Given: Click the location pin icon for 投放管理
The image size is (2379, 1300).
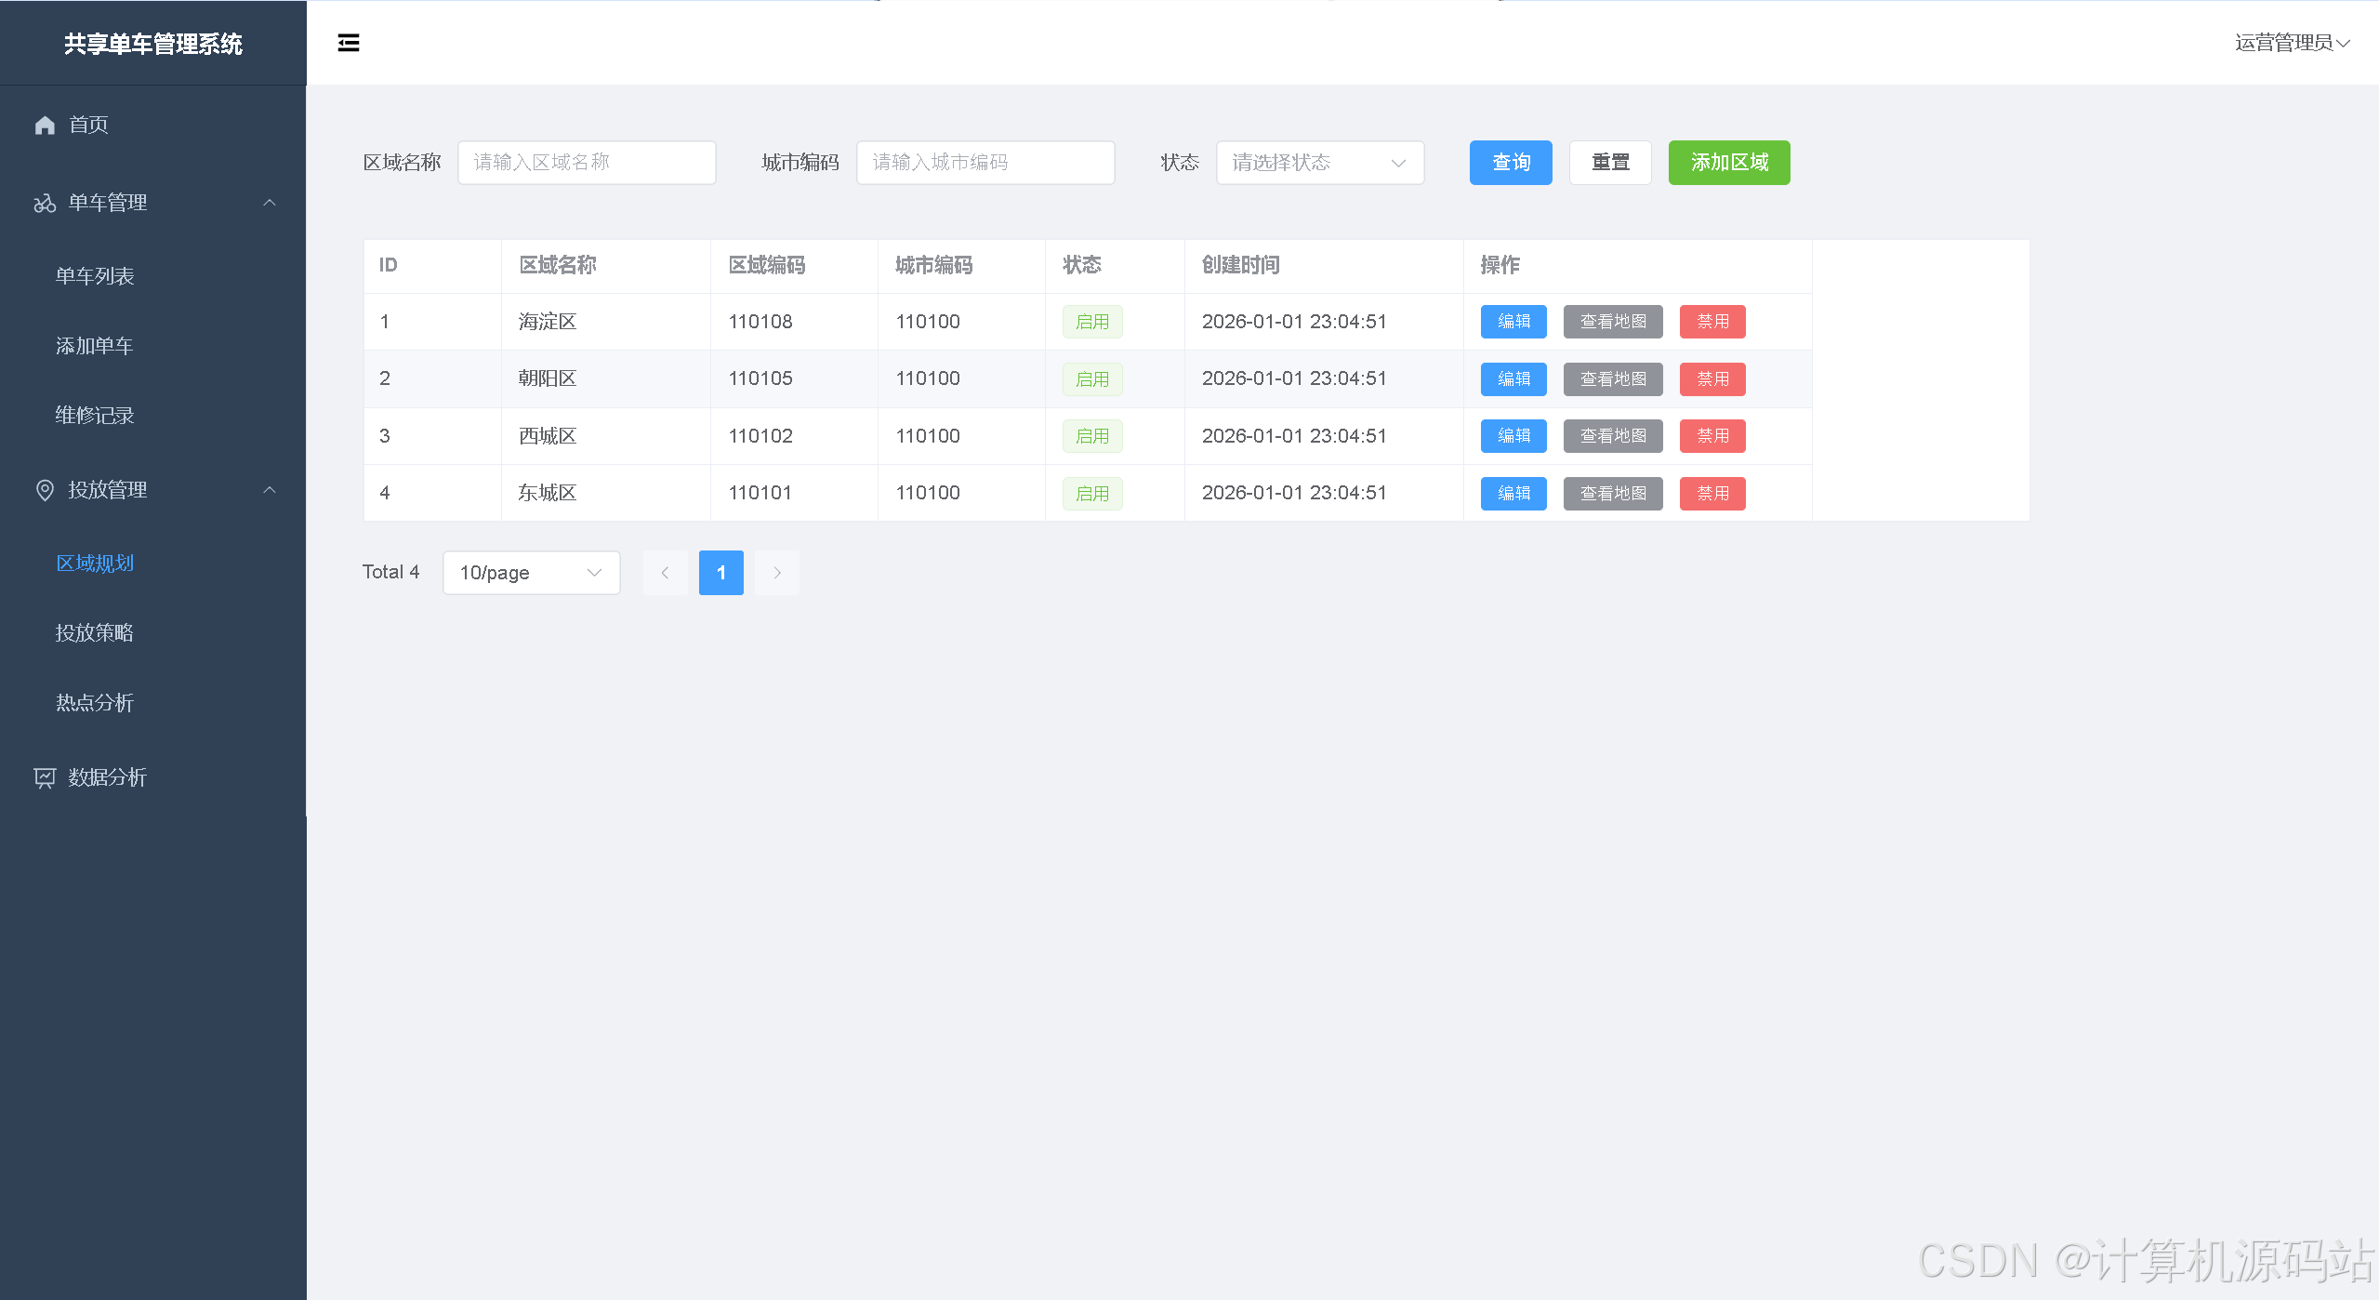Looking at the screenshot, I should [45, 490].
